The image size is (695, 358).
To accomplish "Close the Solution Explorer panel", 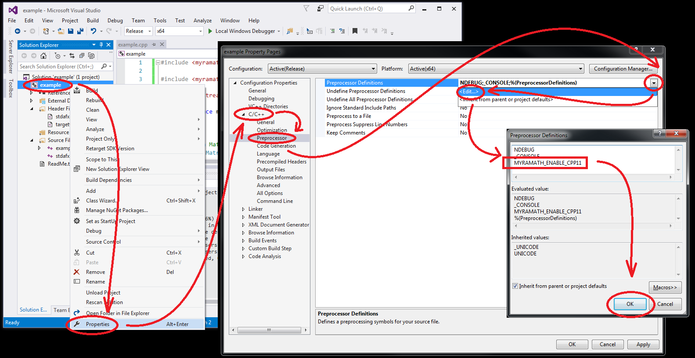I will 108,45.
